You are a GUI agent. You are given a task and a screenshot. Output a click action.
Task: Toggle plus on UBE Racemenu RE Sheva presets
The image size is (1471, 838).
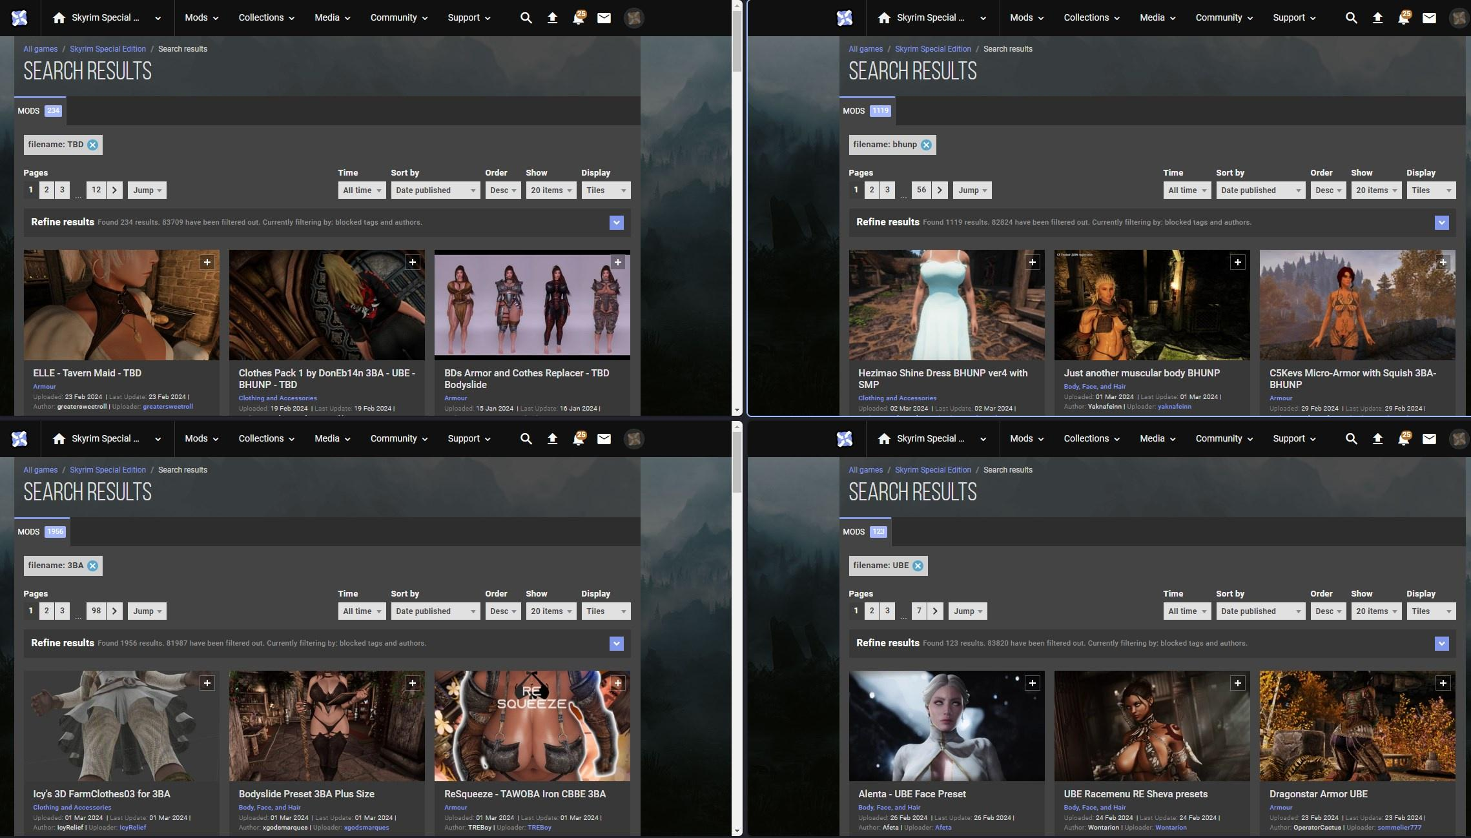1237,683
